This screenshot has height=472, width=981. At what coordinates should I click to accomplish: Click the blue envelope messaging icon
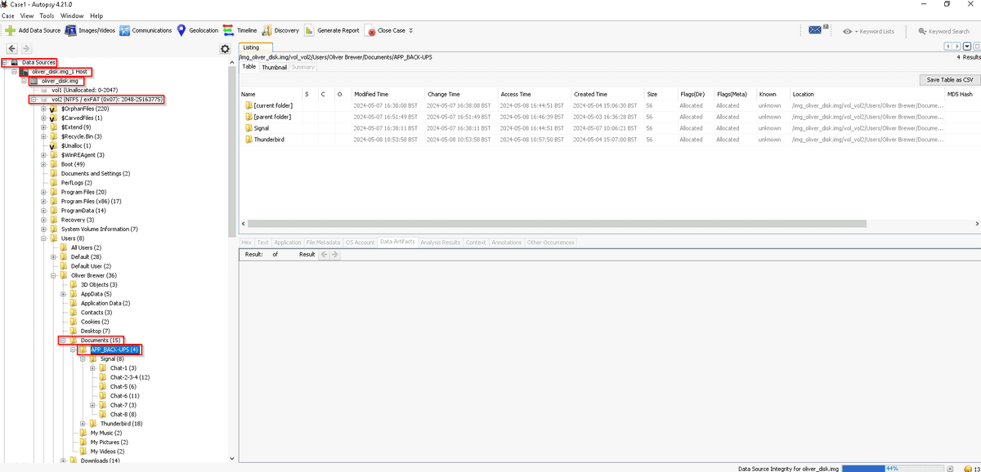tap(815, 30)
